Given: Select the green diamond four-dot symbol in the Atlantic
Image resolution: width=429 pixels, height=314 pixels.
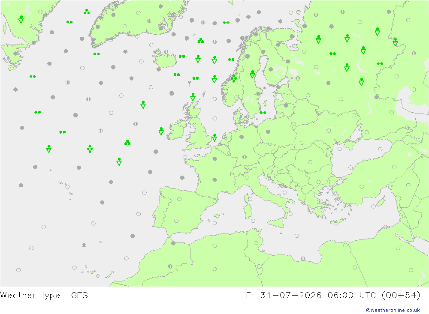Looking at the screenshot, I should point(90,149).
